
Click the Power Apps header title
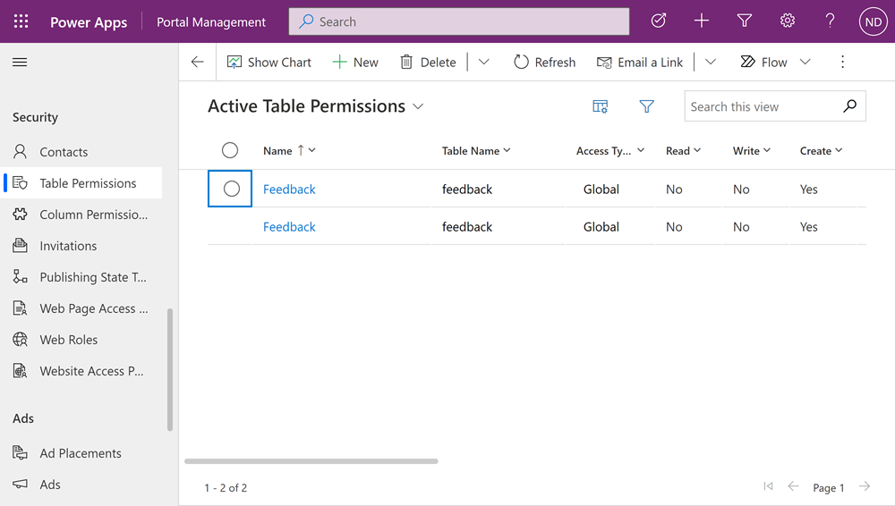click(x=89, y=22)
